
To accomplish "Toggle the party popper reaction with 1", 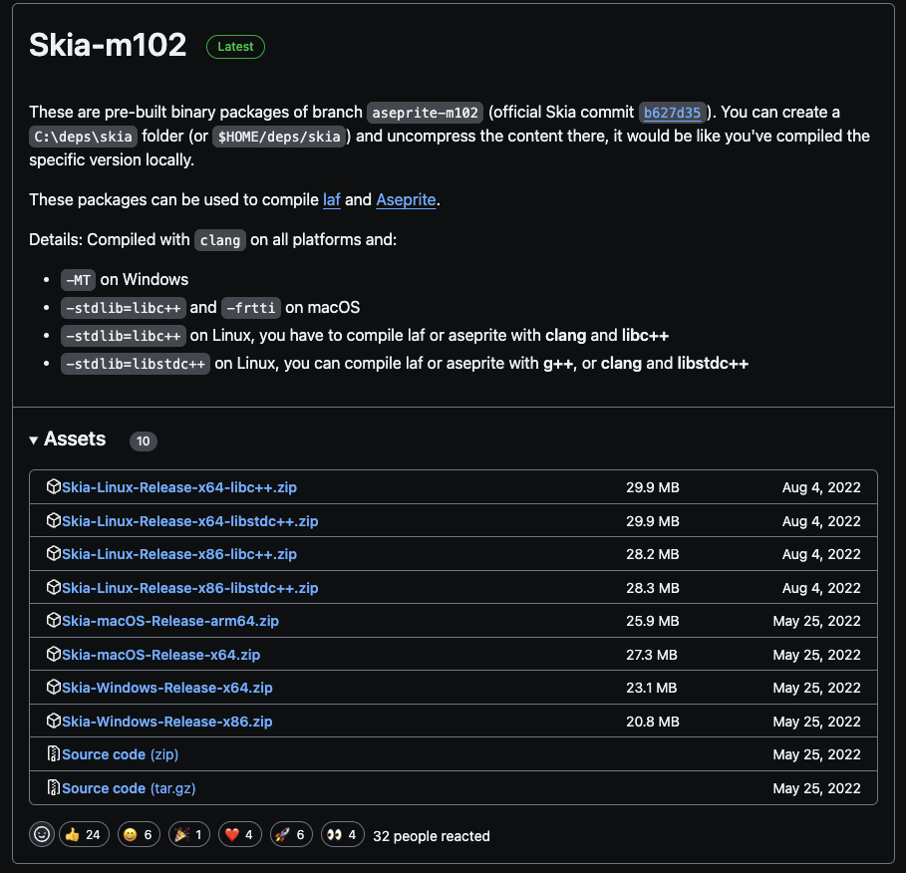I will point(189,834).
